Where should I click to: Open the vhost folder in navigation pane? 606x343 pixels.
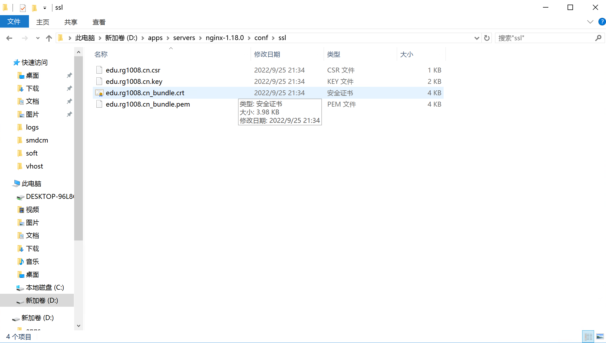click(34, 166)
